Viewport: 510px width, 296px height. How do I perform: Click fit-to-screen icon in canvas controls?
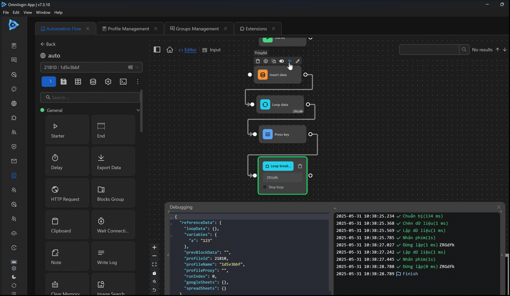click(x=155, y=264)
